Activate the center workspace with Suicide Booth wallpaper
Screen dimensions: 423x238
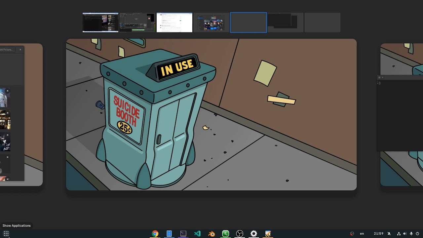click(211, 114)
